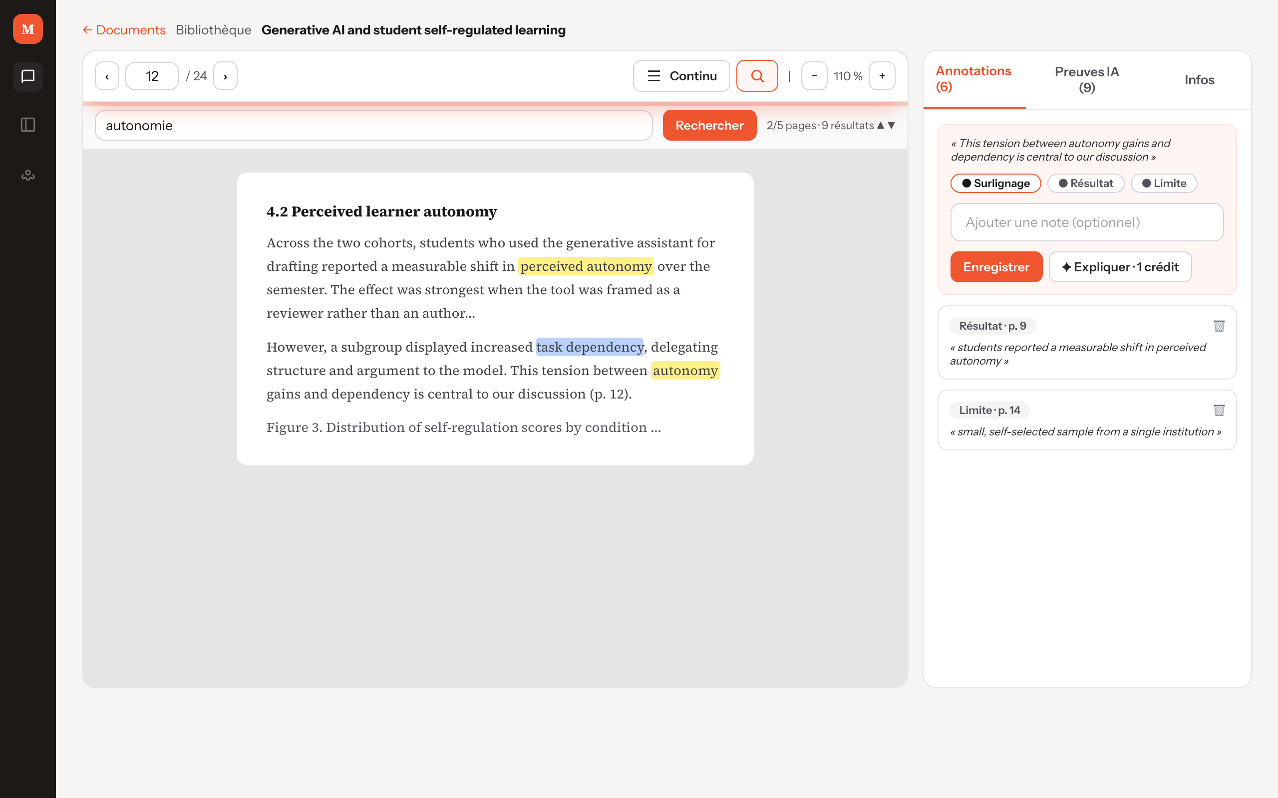
Task: Go to previous search result arrow
Action: point(880,126)
